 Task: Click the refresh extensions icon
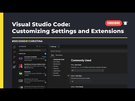pos(40,47)
